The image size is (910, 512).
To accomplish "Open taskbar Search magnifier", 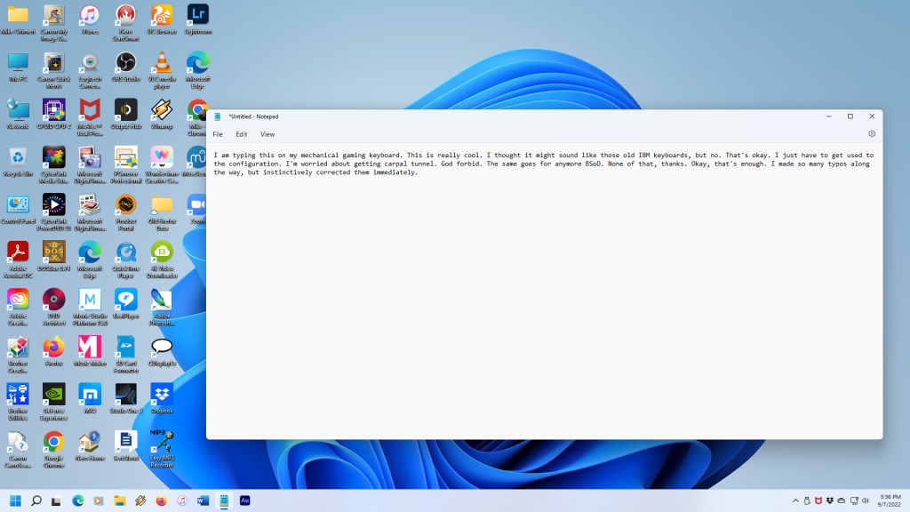I will (36, 500).
